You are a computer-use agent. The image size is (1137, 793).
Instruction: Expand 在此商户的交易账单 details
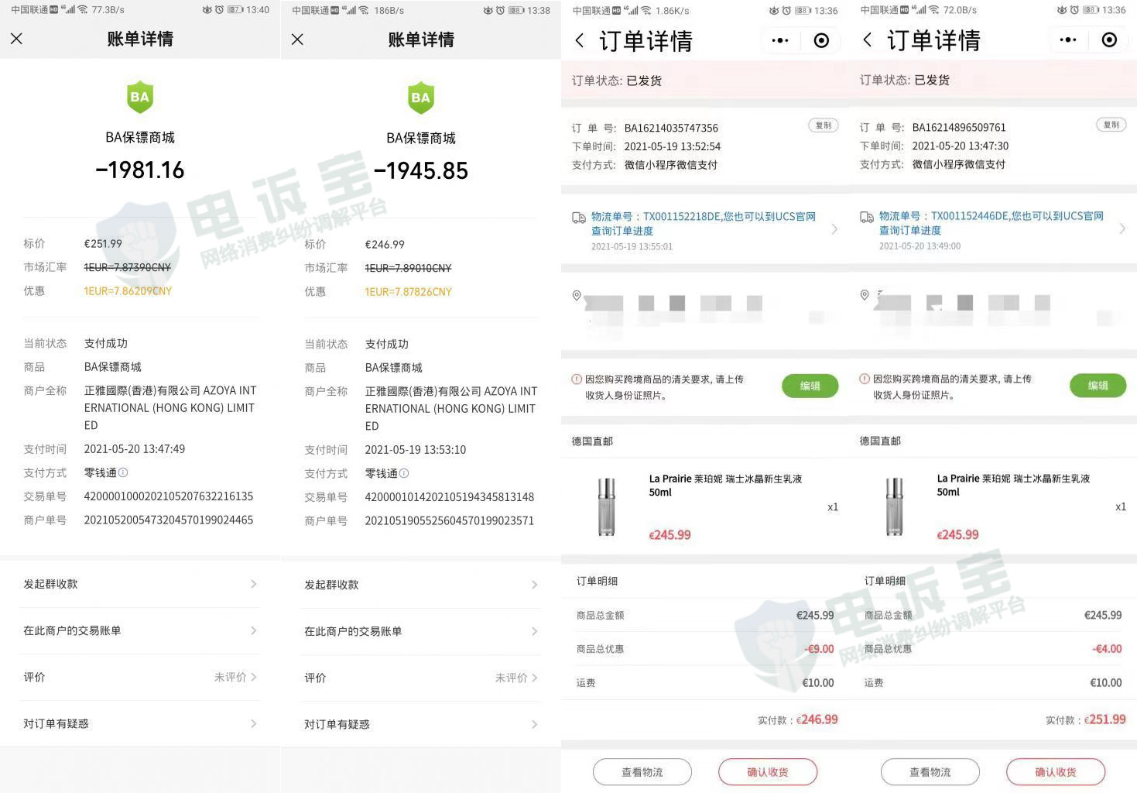pos(139,630)
